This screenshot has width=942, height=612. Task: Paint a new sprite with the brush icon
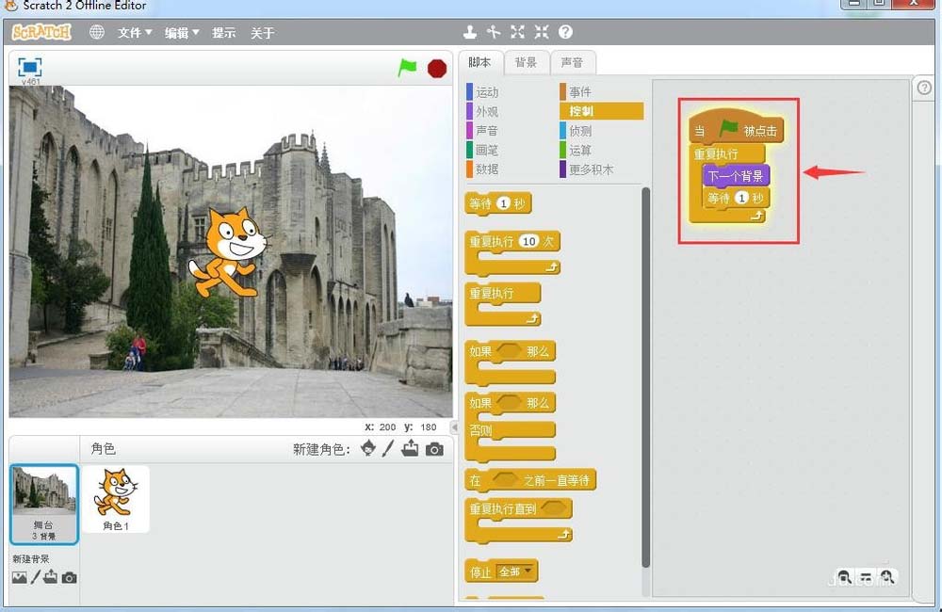point(387,448)
